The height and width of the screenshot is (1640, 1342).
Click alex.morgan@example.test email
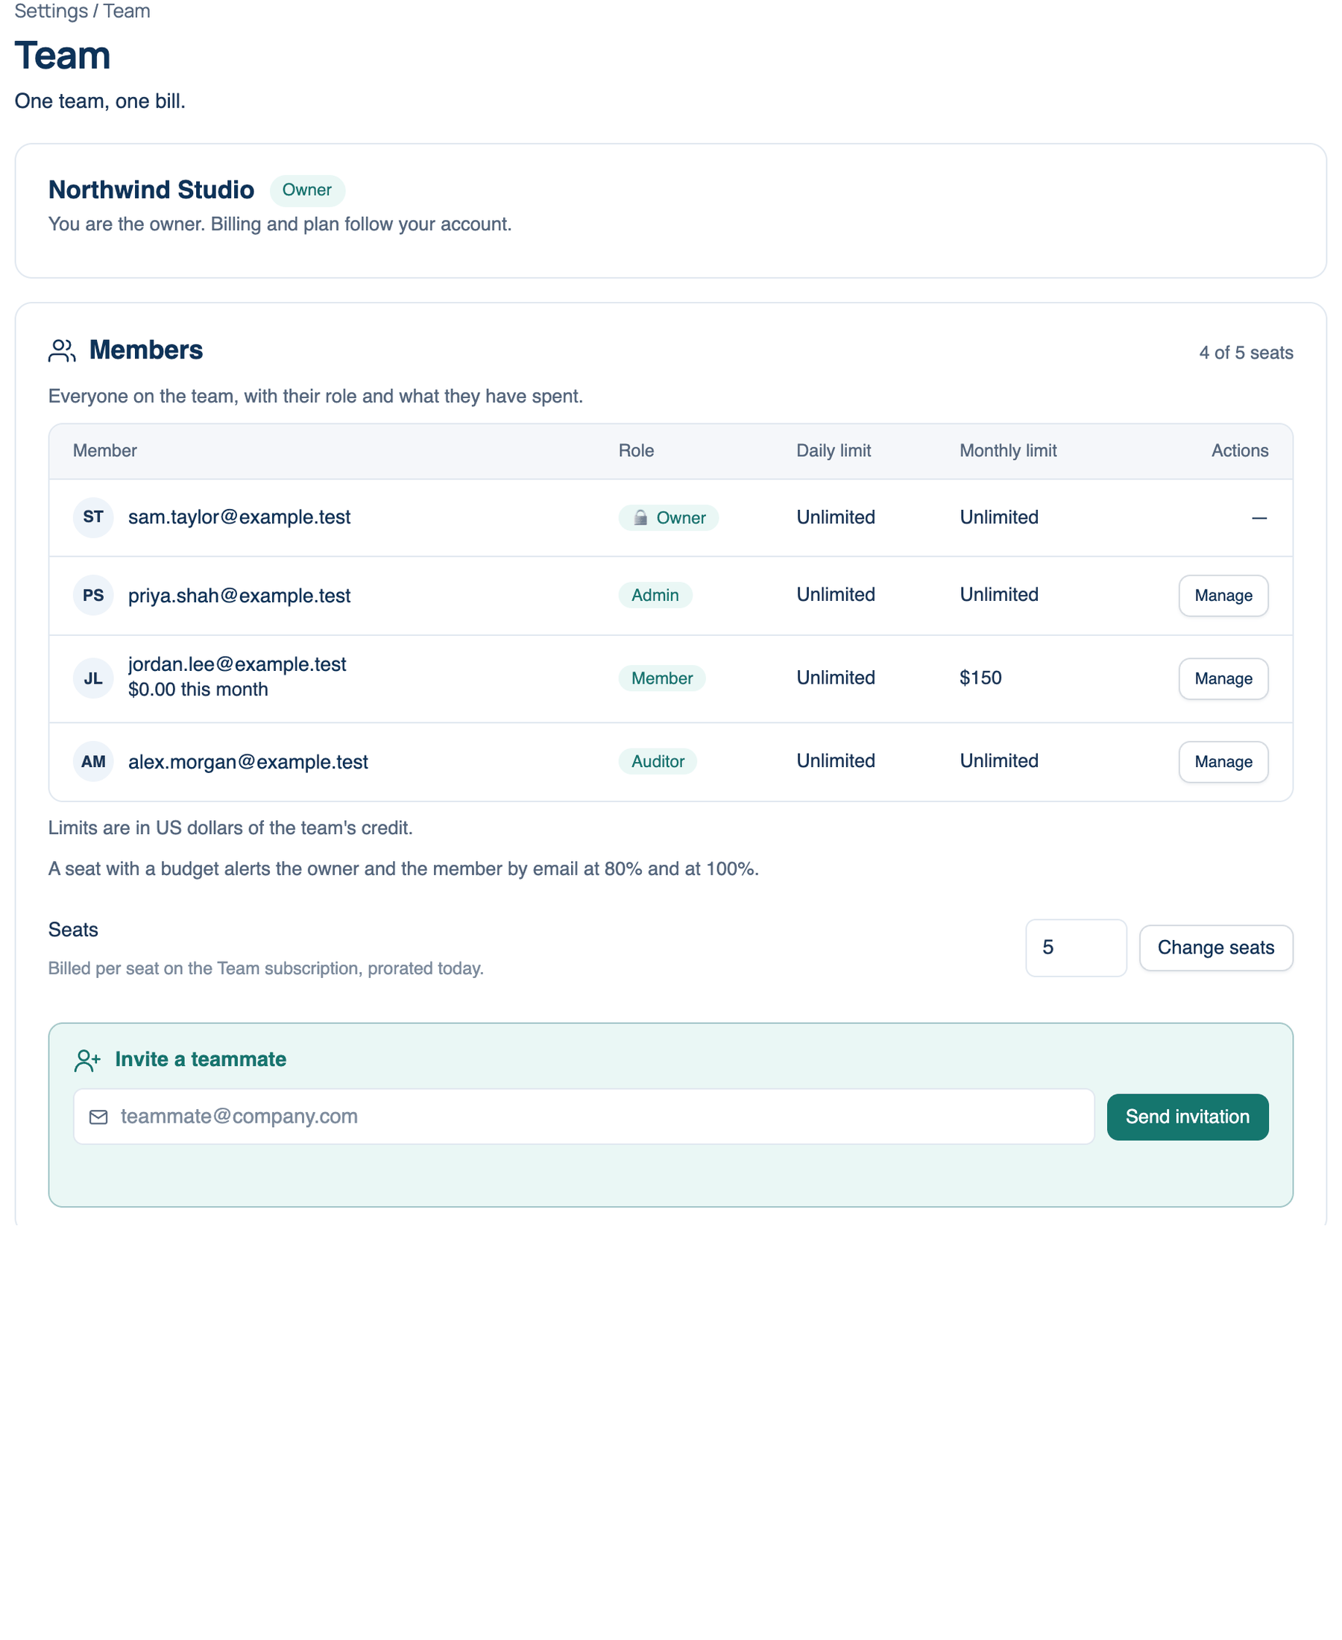click(x=248, y=762)
